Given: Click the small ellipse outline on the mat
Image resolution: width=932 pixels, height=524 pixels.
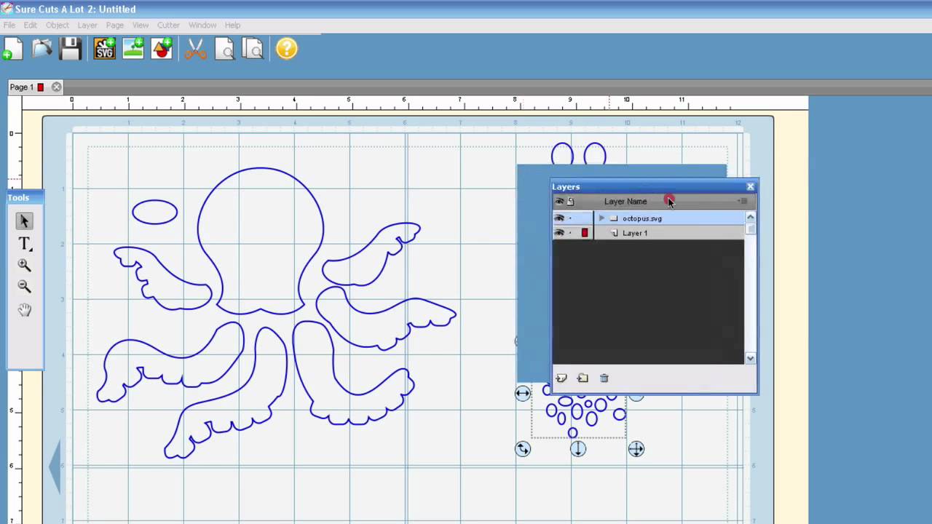Looking at the screenshot, I should click(155, 212).
